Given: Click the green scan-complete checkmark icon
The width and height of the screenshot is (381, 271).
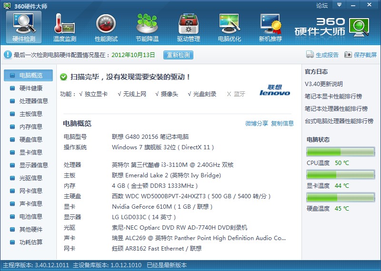Looking at the screenshot, I should [63, 77].
